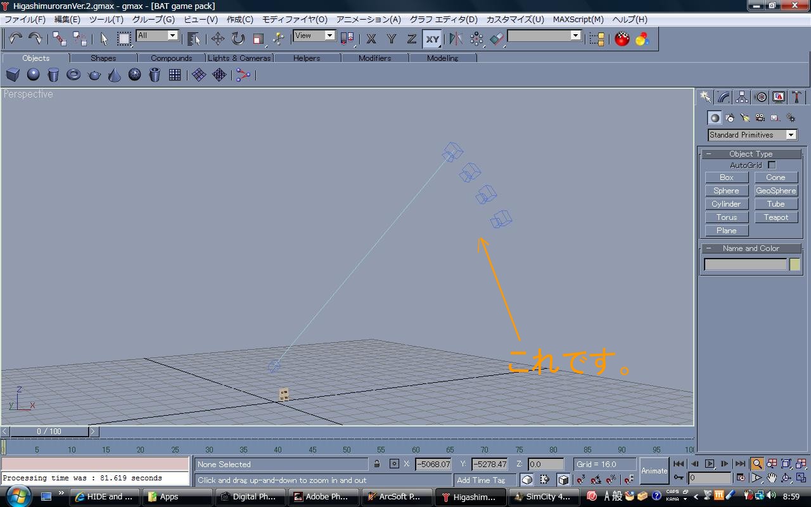Click the Cylinder button
This screenshot has height=507, width=811.
point(726,204)
